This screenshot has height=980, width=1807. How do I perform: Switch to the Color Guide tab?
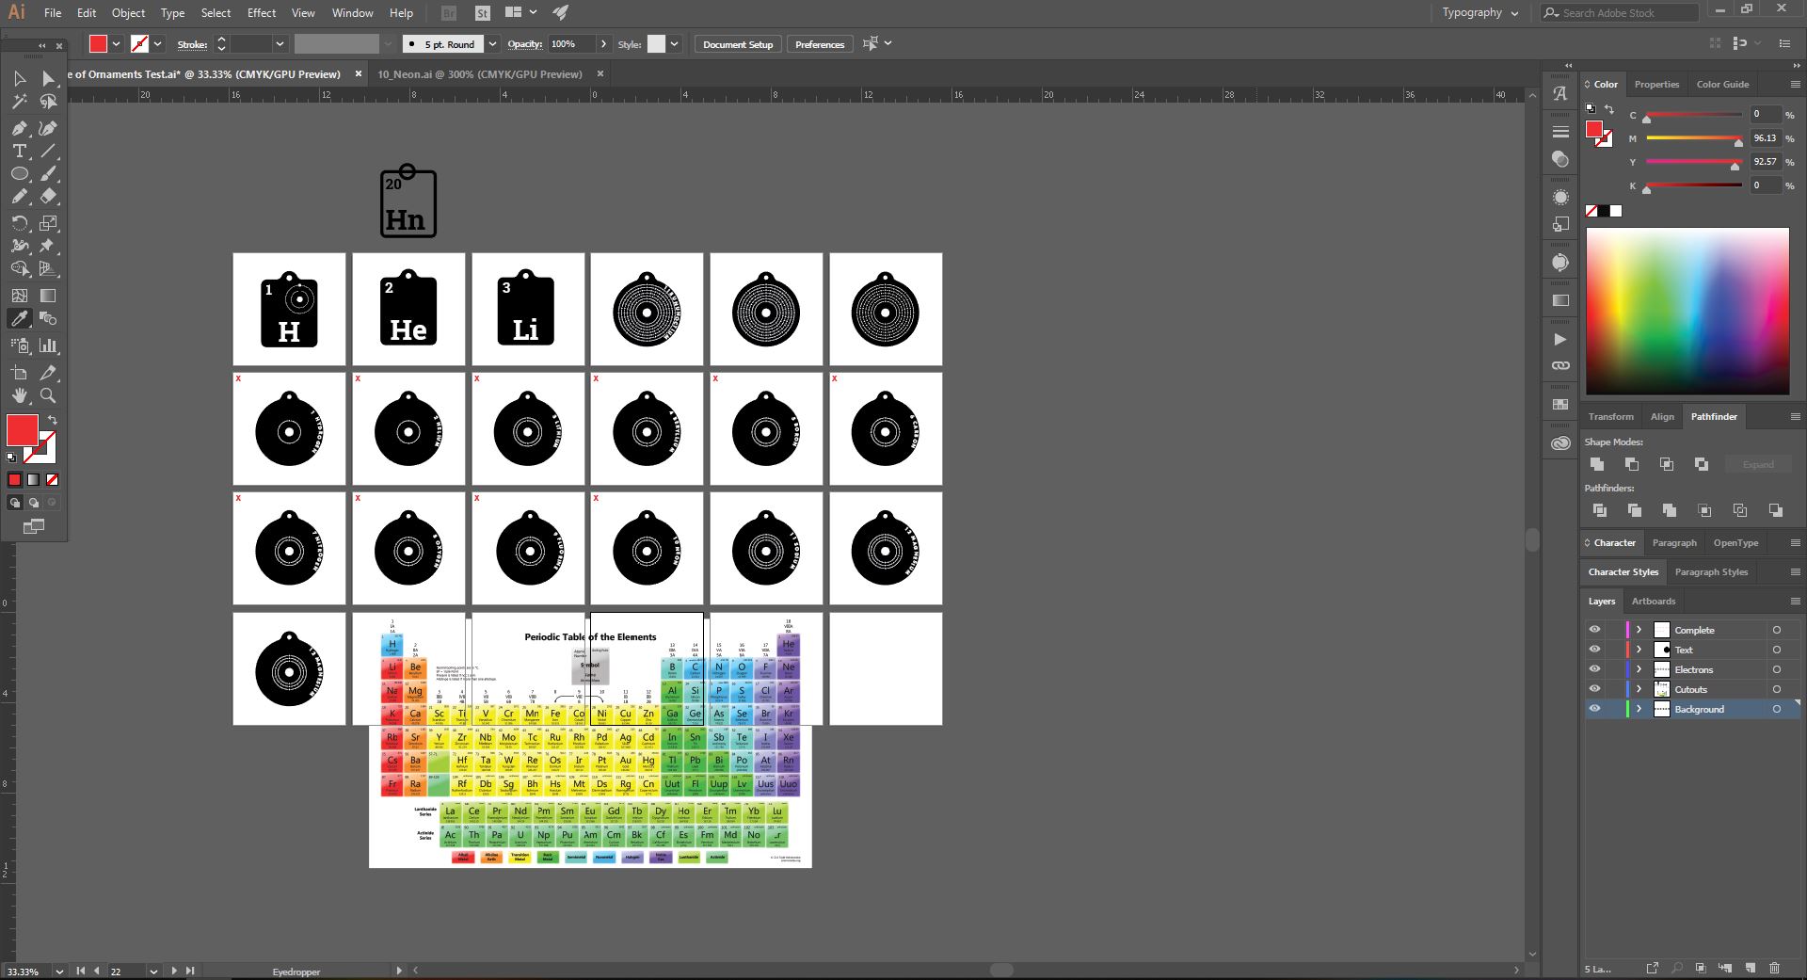click(1722, 84)
